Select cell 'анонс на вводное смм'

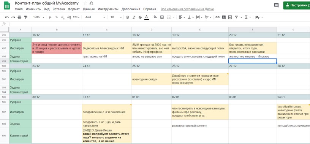pyautogui.click(x=152, y=56)
